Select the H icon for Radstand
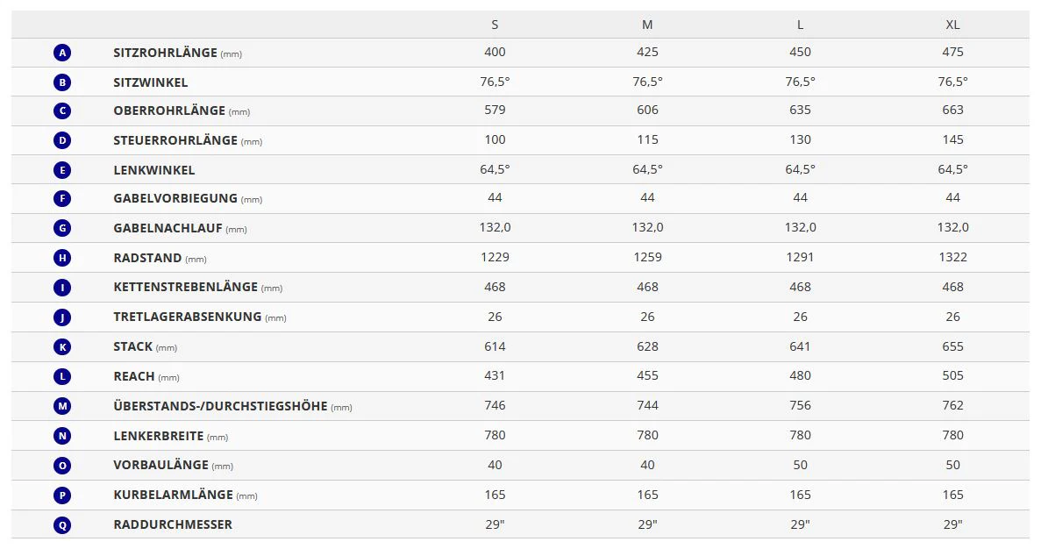Viewport: 1041px width, 556px height. coord(61,258)
